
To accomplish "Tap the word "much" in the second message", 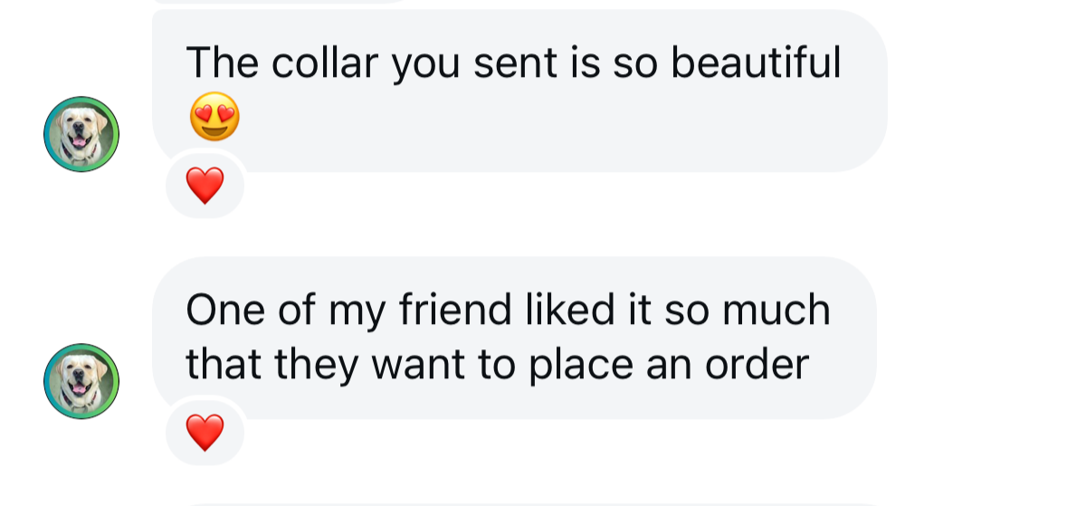I will point(776,310).
